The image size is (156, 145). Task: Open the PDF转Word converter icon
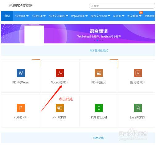21,73
